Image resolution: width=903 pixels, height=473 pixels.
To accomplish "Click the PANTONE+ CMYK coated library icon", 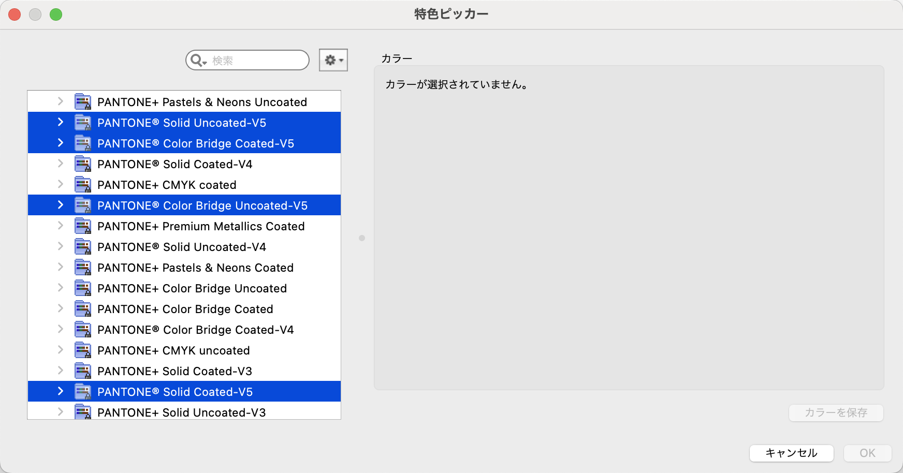I will 83,184.
